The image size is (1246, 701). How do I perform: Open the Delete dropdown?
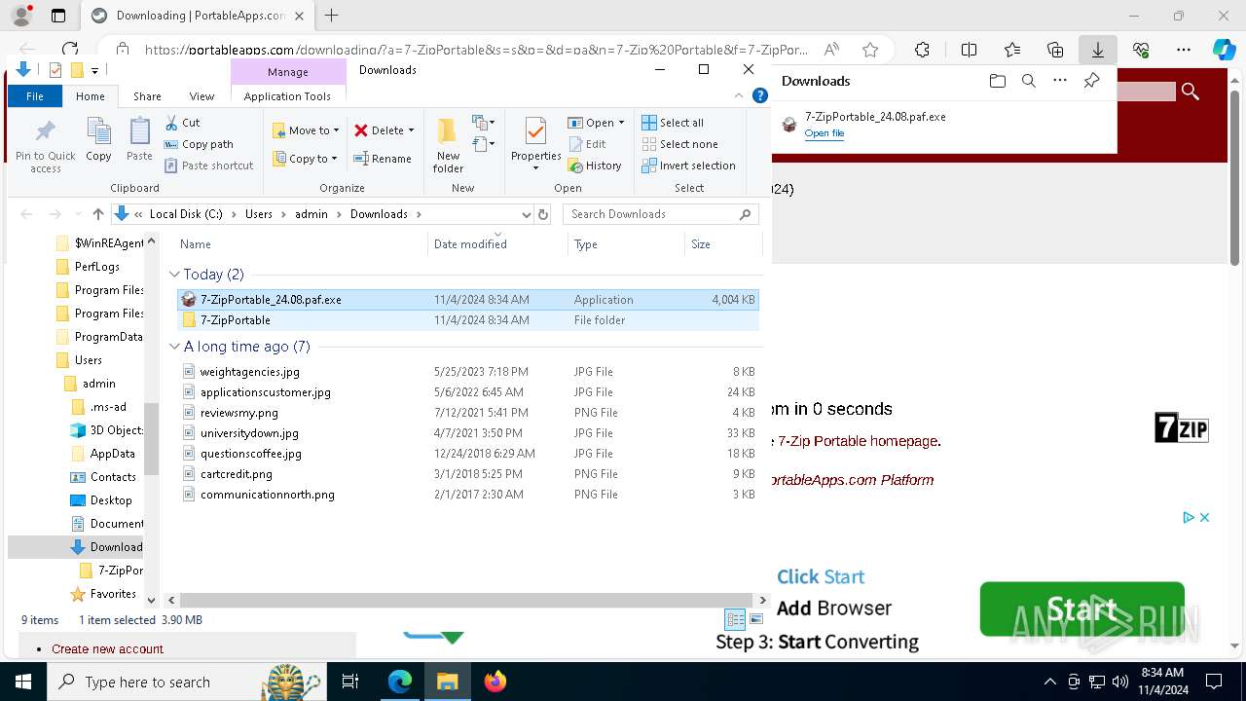coord(385,130)
